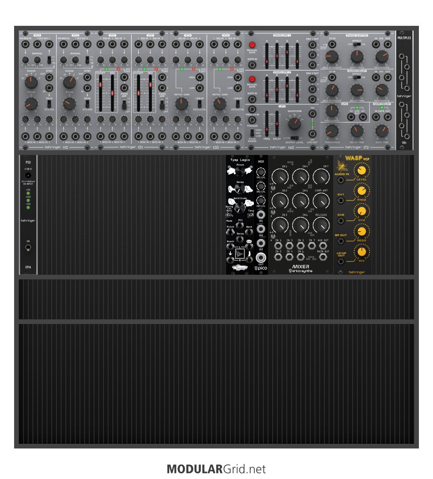Click the Envelope 1 Sustain fader
The image size is (433, 479).
287,56
